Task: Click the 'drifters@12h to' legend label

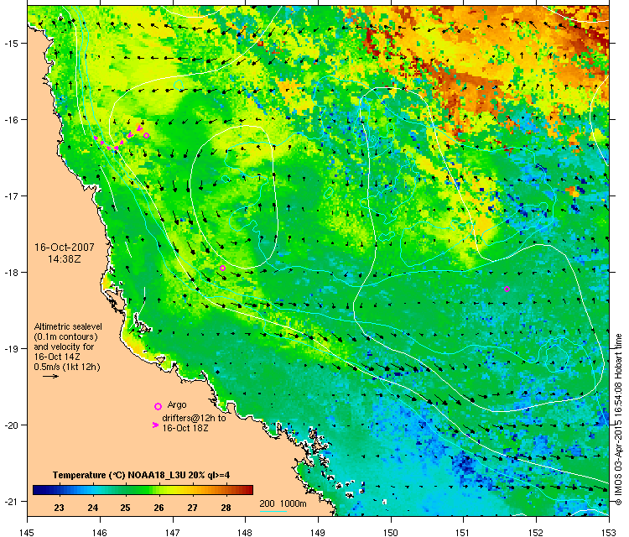Action: 194,418
